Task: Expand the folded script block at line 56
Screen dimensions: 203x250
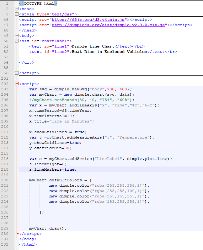Action: 17,73
